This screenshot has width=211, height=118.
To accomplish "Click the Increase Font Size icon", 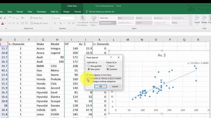I will [1, 18].
